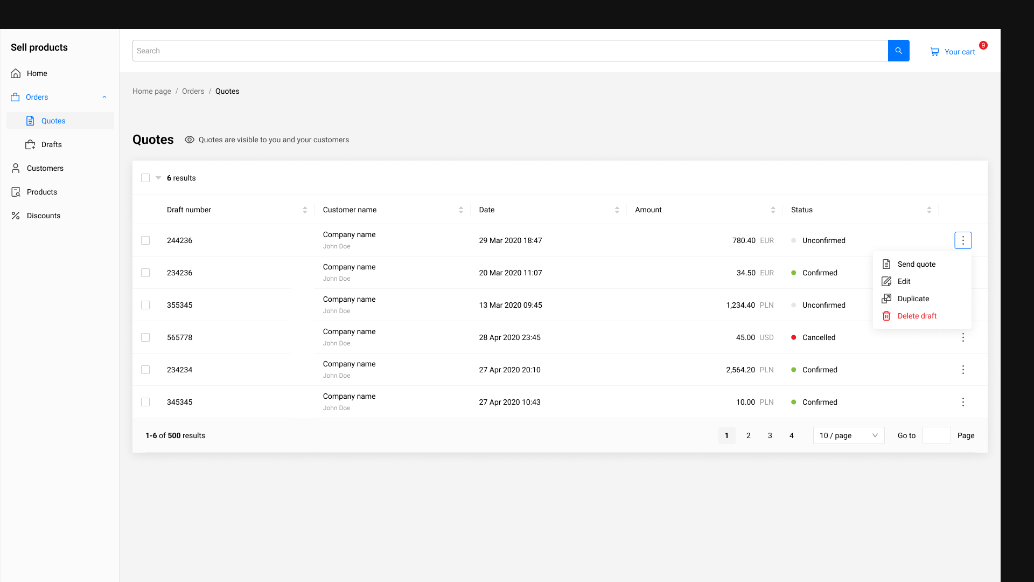This screenshot has height=582, width=1034.
Task: Open the 10 / page dropdown
Action: 848,435
